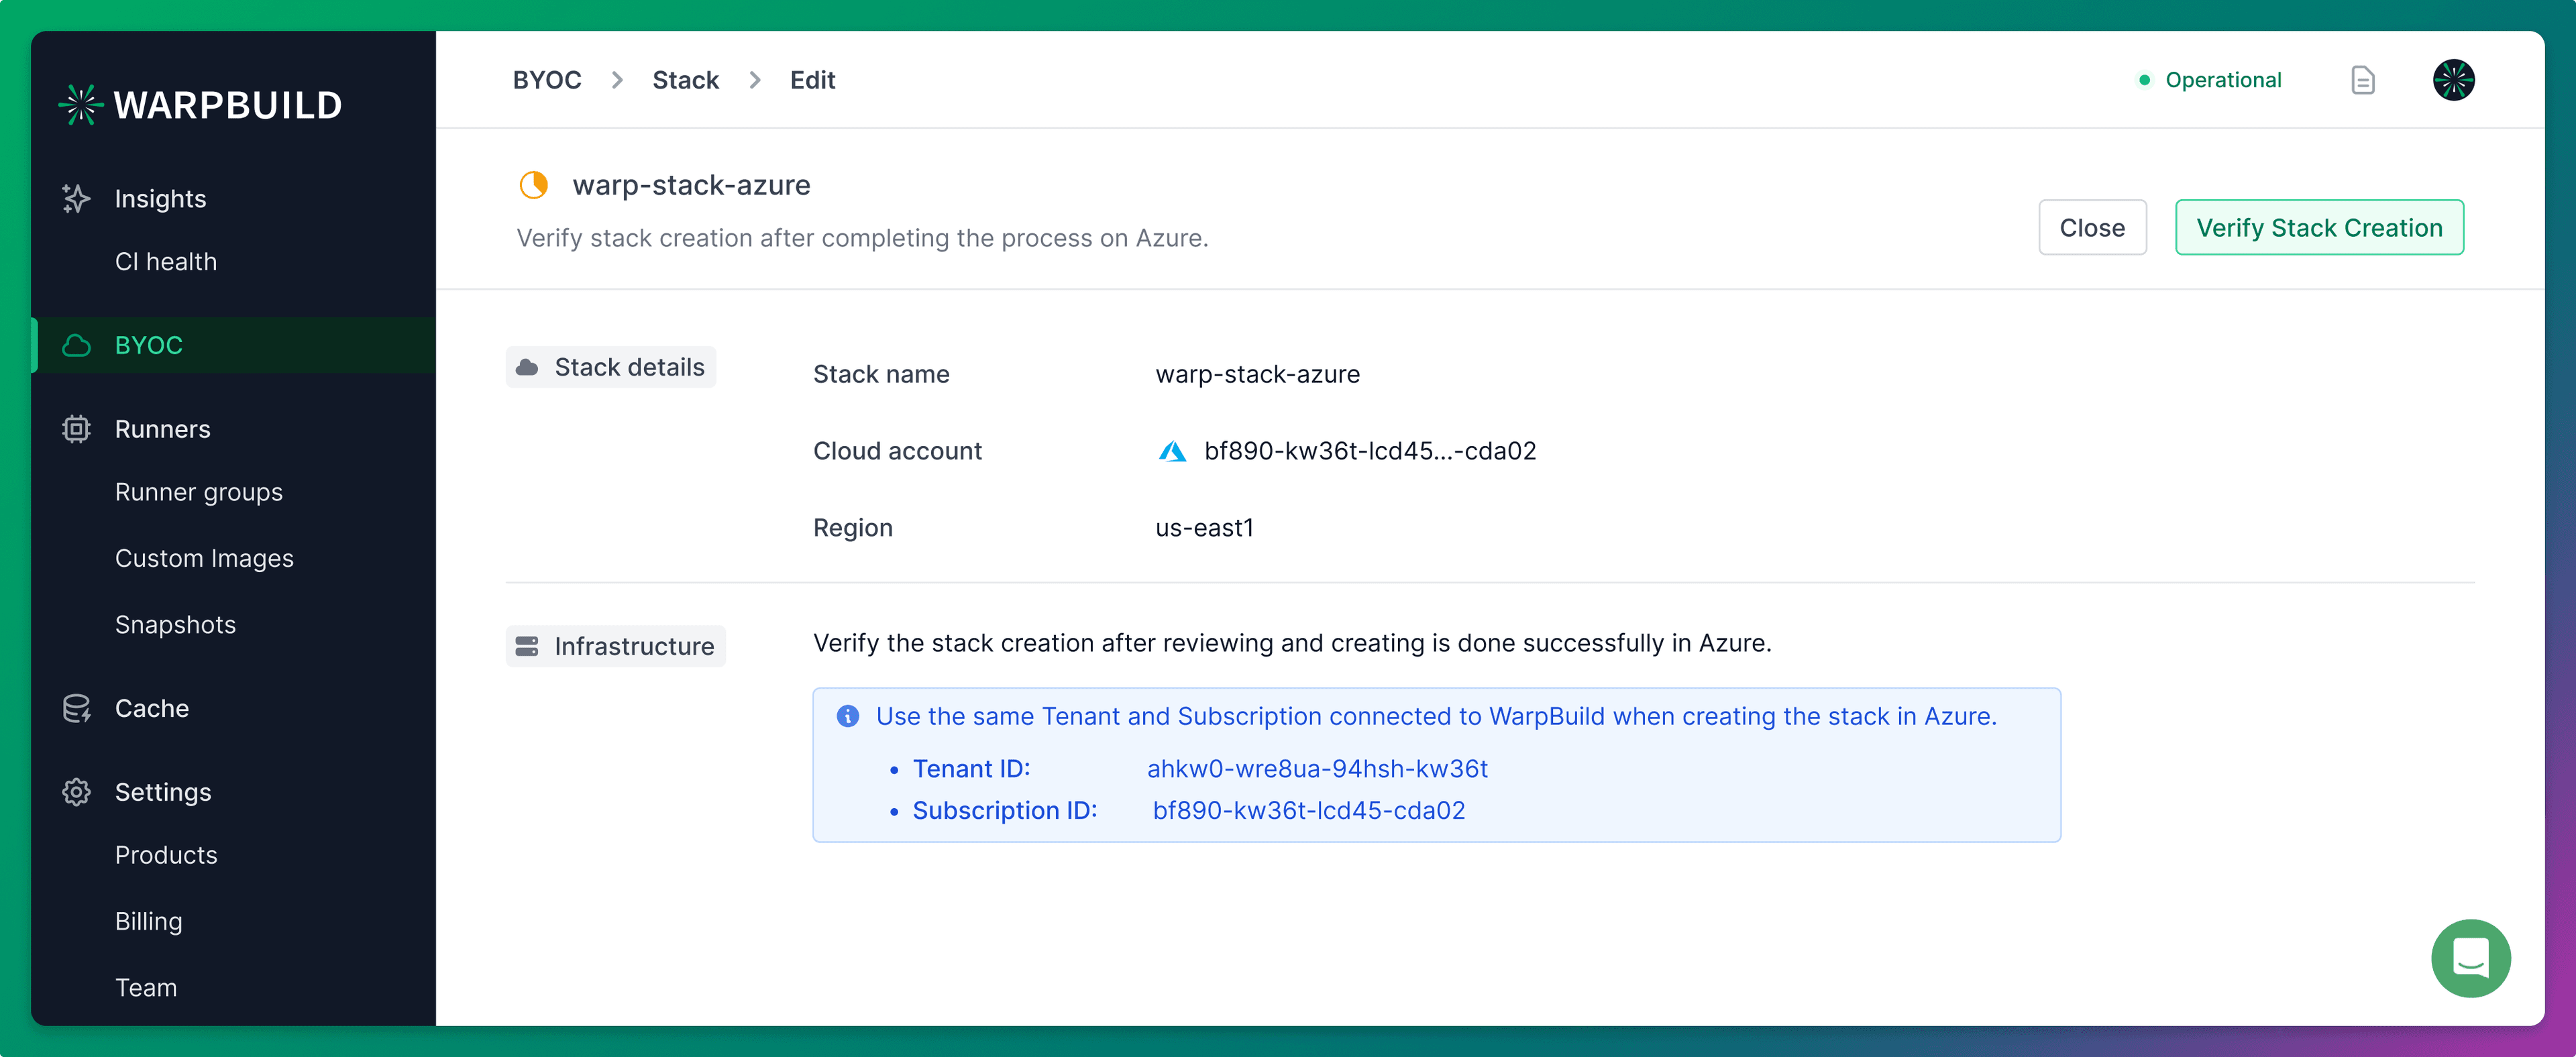The image size is (2576, 1057).
Task: Click the orange pending status indicator beside warp-stack-azure
Action: pos(534,185)
